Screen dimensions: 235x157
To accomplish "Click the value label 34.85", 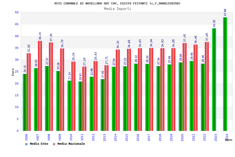I will pos(173,43).
